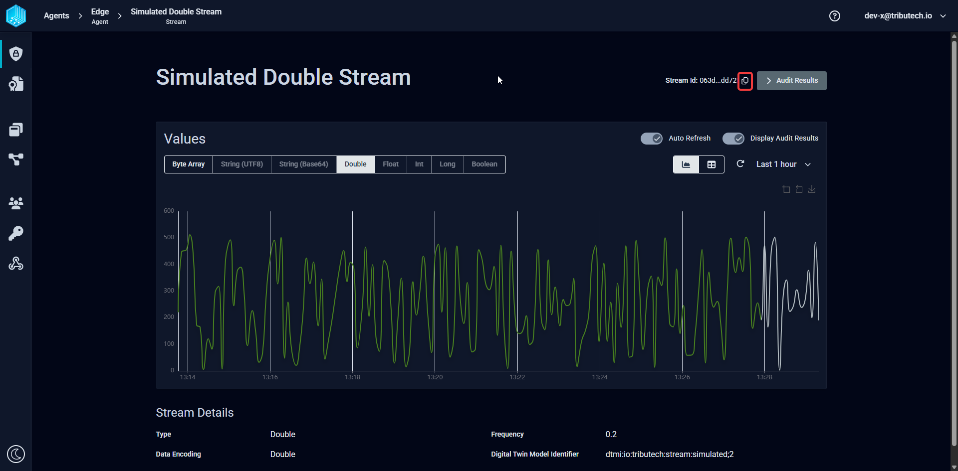Select the Byte Array tab

pyautogui.click(x=189, y=164)
